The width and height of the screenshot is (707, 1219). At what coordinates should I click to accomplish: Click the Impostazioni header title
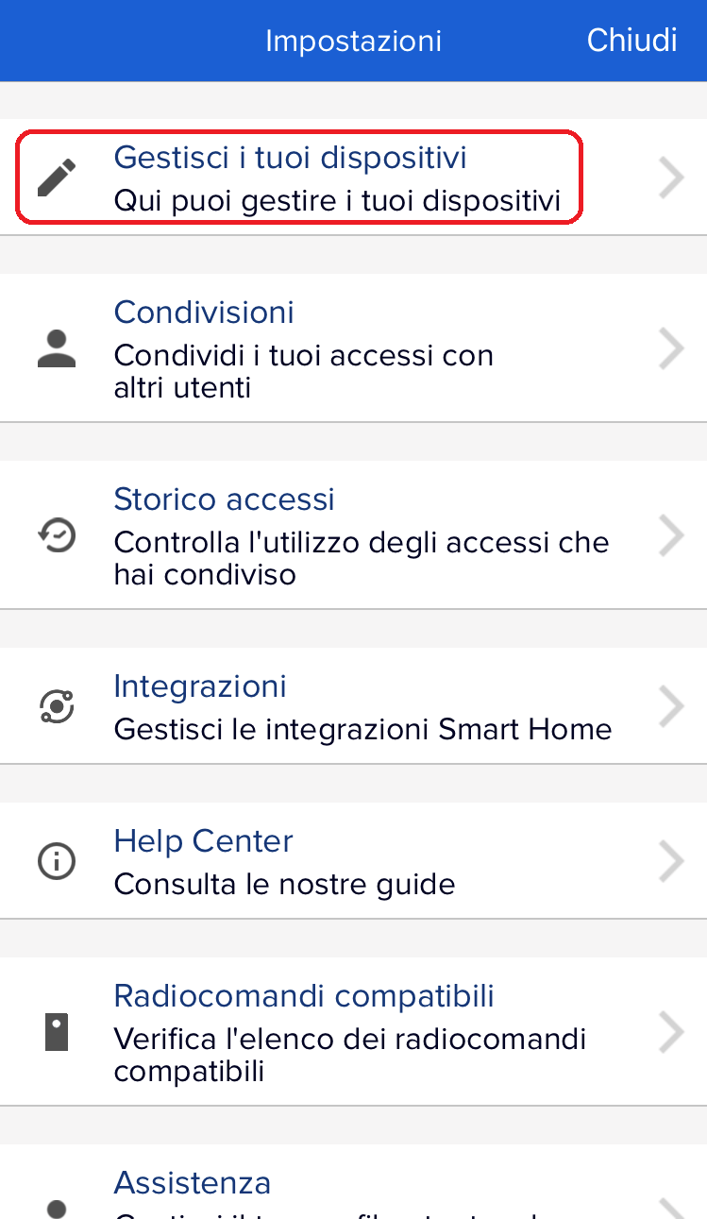[x=353, y=42]
